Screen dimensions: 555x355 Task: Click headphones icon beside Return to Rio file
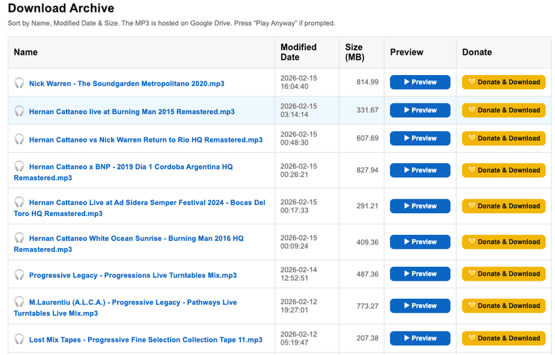pyautogui.click(x=19, y=140)
